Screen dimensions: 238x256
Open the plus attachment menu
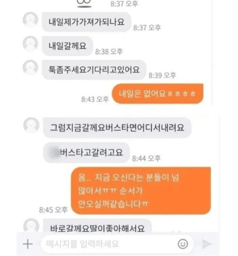pos(28,244)
